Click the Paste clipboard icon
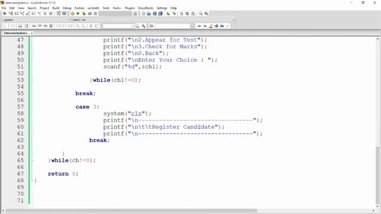This screenshot has width=381, height=214. 193,14
